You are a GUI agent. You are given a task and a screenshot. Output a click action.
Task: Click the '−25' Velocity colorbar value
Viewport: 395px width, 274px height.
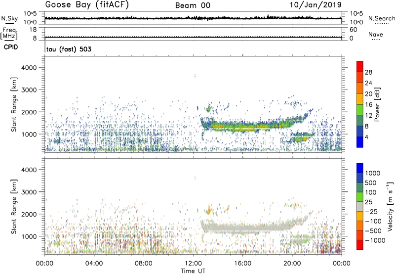coord(371,212)
